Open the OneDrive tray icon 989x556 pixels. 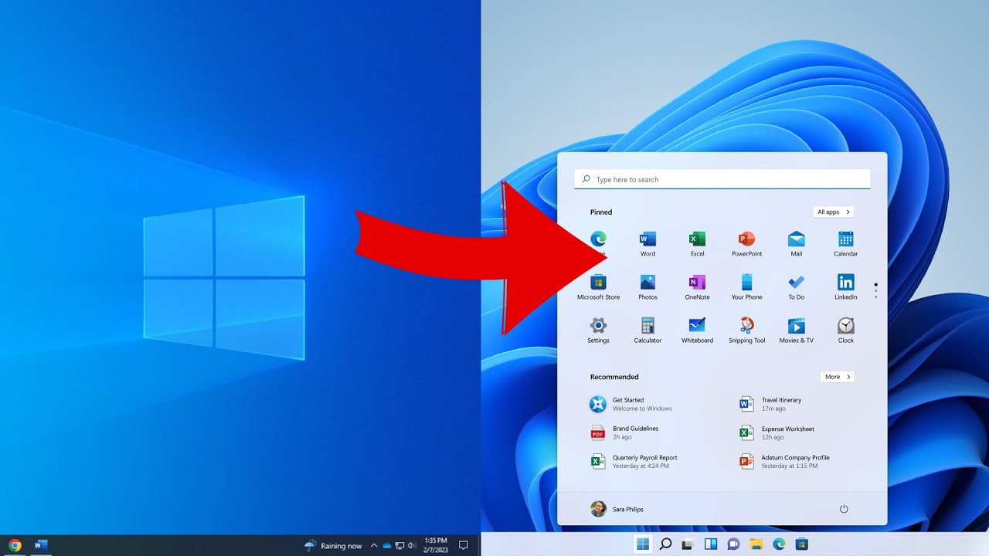point(387,546)
